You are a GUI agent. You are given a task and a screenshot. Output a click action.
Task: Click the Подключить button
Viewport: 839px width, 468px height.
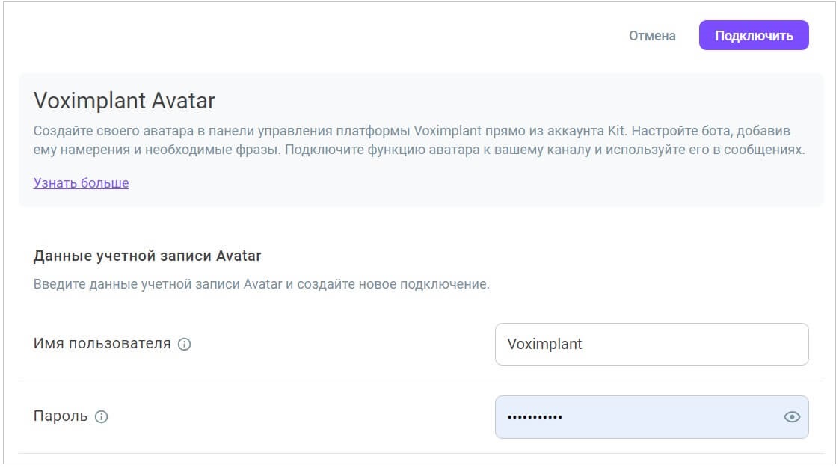point(754,36)
